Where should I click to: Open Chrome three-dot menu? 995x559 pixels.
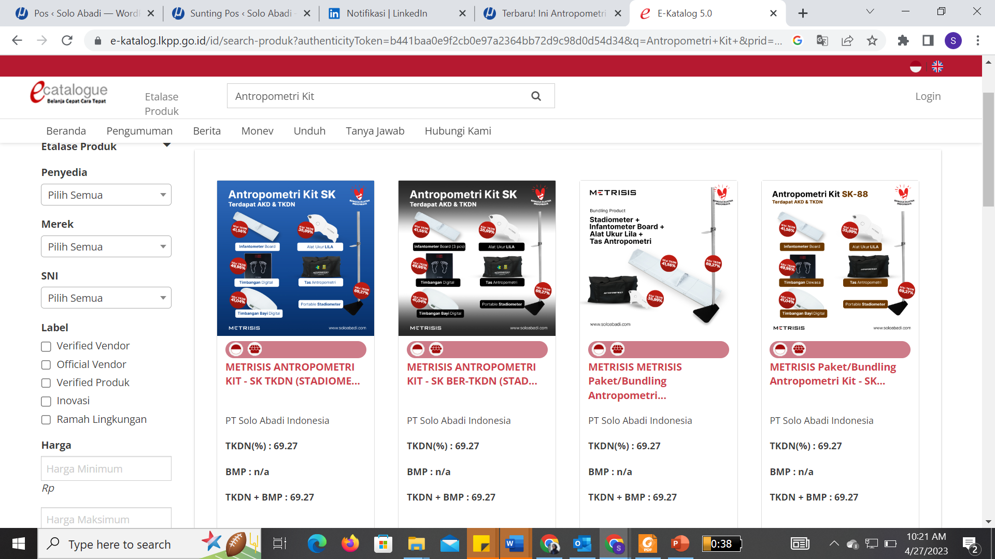point(978,40)
